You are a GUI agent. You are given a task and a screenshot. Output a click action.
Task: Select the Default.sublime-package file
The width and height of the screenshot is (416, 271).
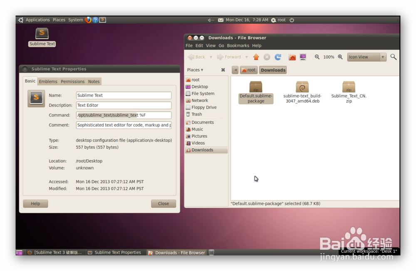click(256, 92)
